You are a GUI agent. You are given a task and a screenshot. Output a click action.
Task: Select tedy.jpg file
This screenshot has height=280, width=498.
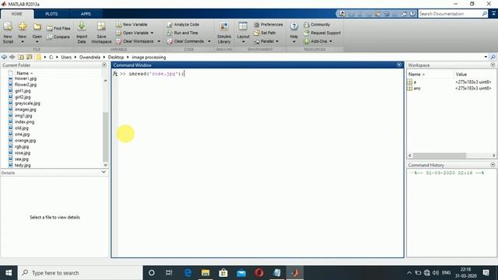(x=23, y=165)
